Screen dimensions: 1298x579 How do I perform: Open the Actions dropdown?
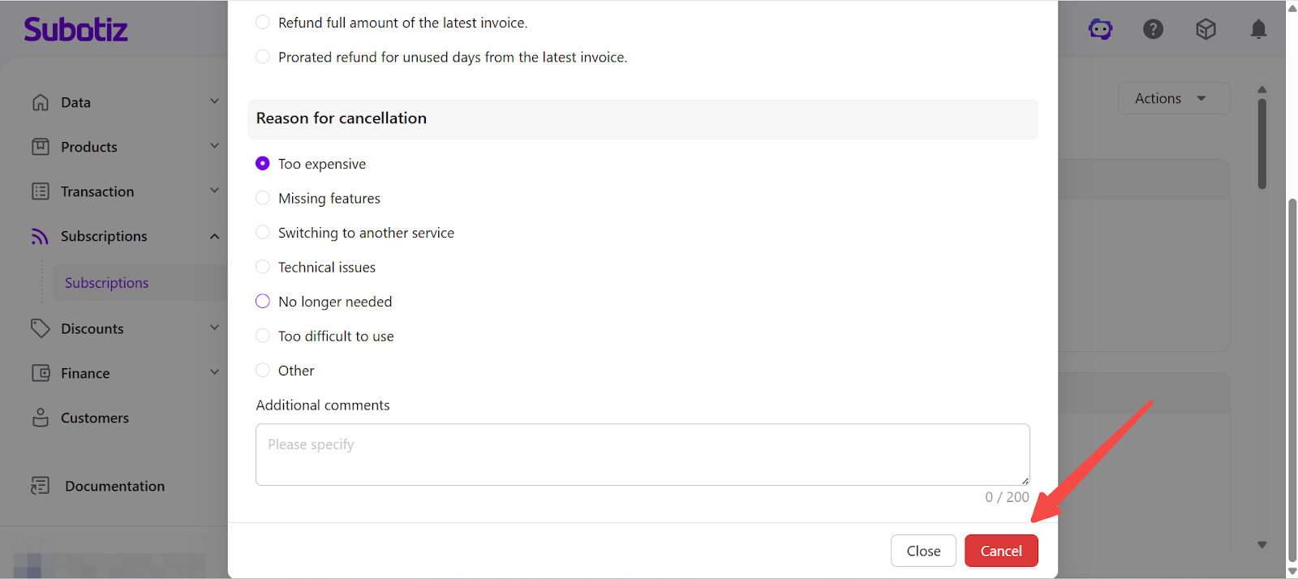pyautogui.click(x=1173, y=98)
